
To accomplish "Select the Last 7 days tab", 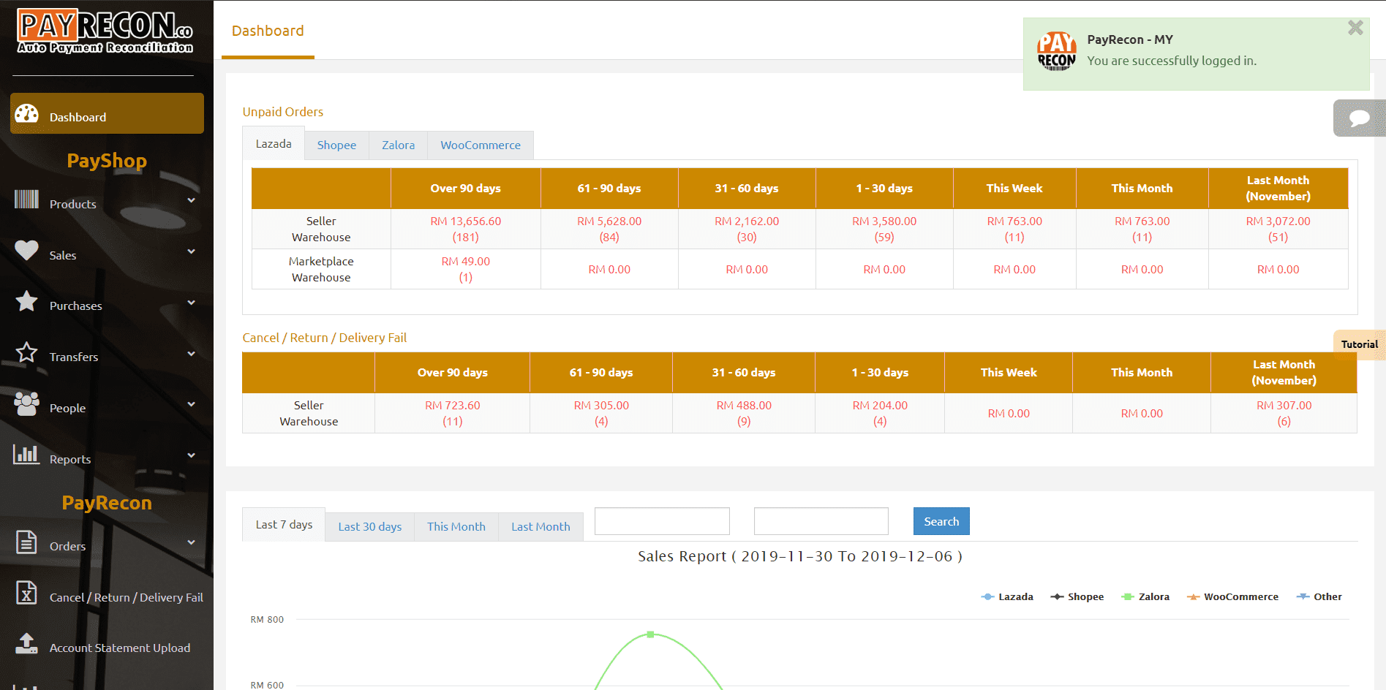I will [284, 525].
